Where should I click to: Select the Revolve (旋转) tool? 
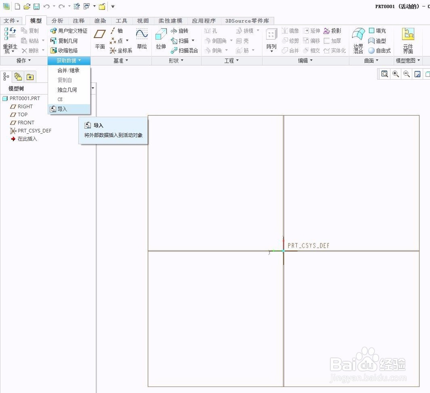[180, 31]
